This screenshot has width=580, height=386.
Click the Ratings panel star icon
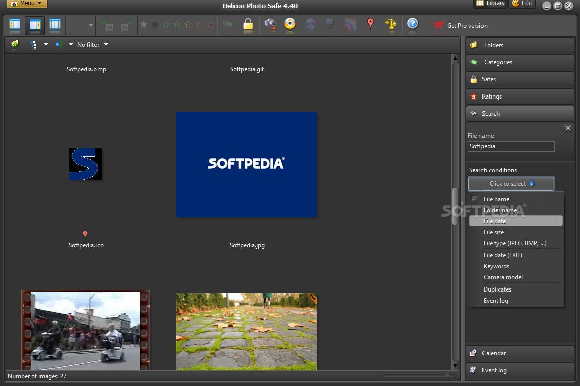474,96
